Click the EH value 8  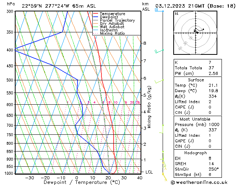coord(210,158)
